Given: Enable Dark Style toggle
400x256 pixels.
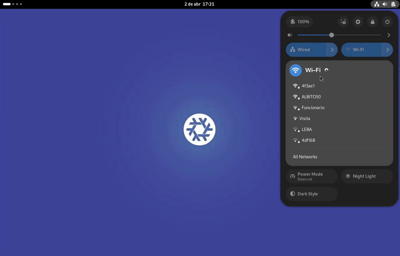Looking at the screenshot, I should pos(311,194).
